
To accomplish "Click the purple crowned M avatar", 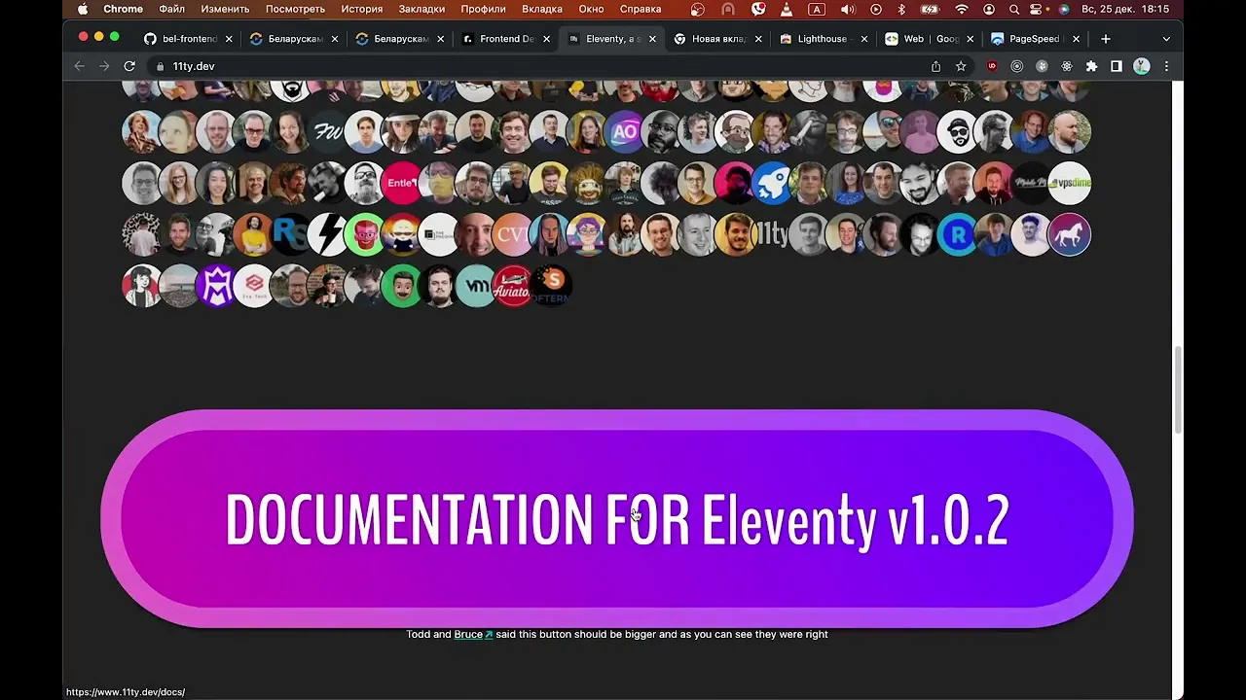I will coord(216,286).
